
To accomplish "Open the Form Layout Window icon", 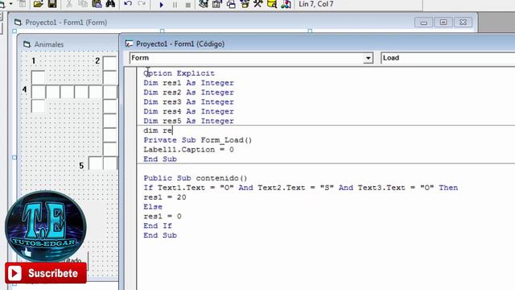I will (x=231, y=4).
